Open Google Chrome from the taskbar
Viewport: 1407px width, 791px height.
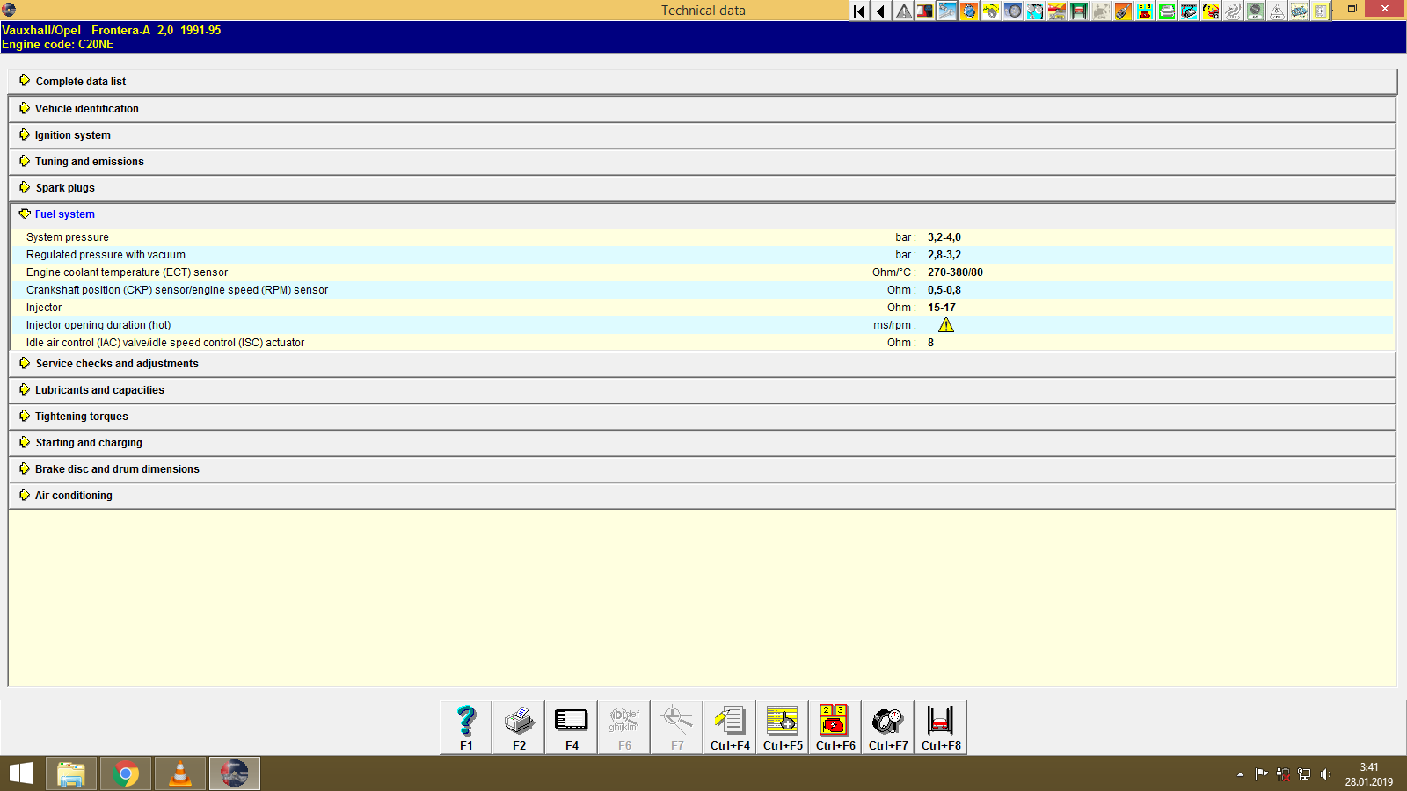pos(125,773)
